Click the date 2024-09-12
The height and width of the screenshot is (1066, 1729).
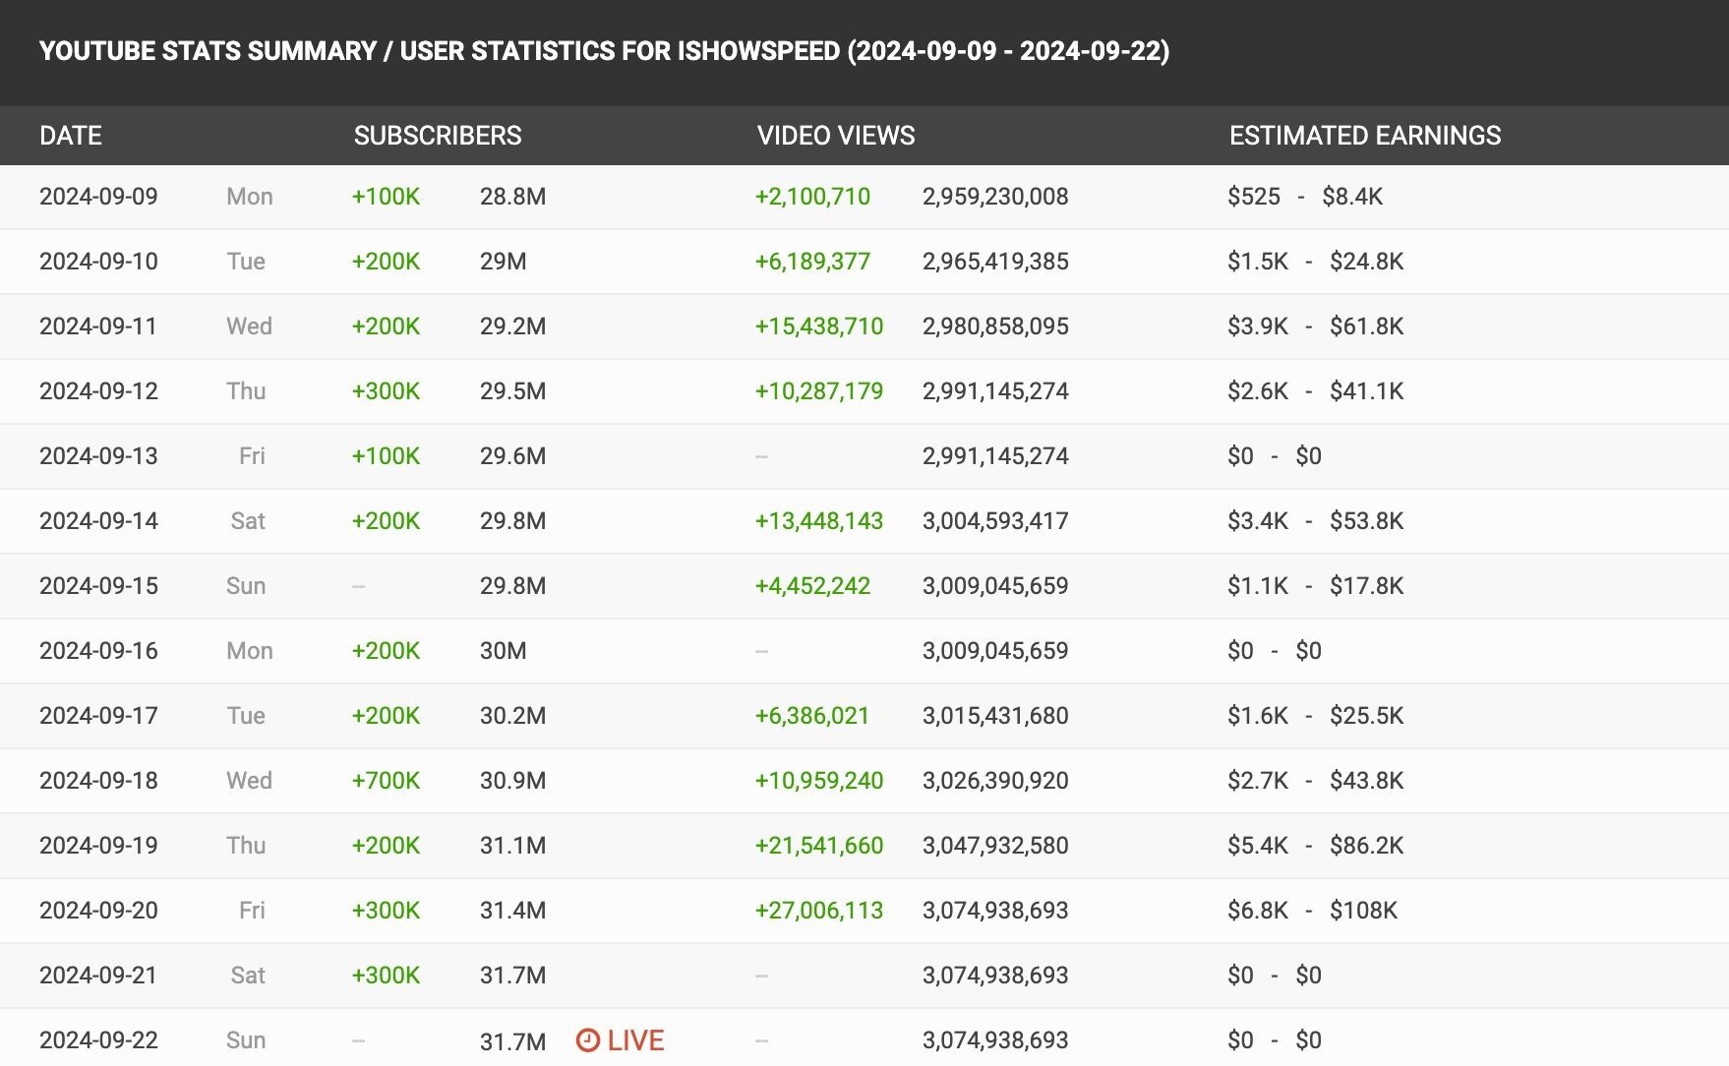pyautogui.click(x=98, y=391)
